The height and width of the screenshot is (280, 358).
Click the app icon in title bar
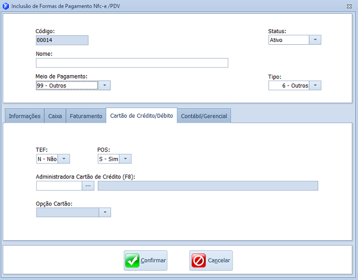(6, 5)
